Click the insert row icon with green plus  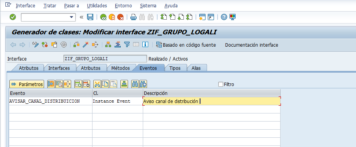[78, 84]
